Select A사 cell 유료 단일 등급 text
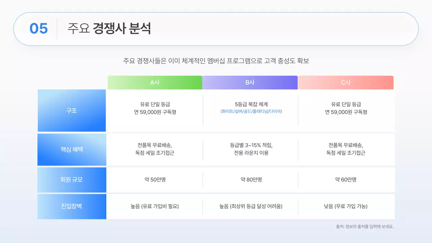432x243 pixels. point(155,105)
